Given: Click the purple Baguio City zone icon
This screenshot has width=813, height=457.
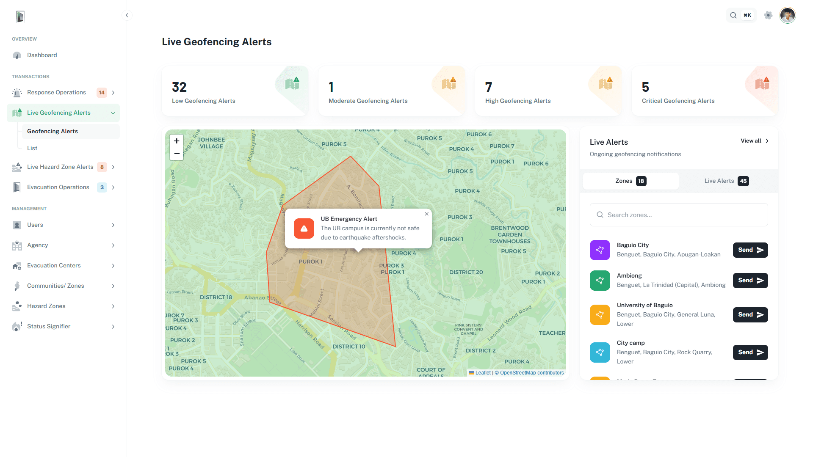Looking at the screenshot, I should 600,250.
